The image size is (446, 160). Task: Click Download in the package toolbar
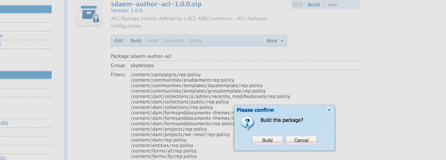(x=174, y=41)
